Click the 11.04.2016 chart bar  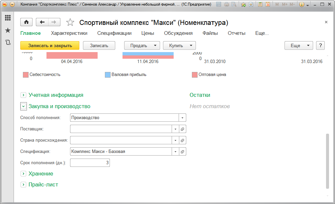[148, 55]
